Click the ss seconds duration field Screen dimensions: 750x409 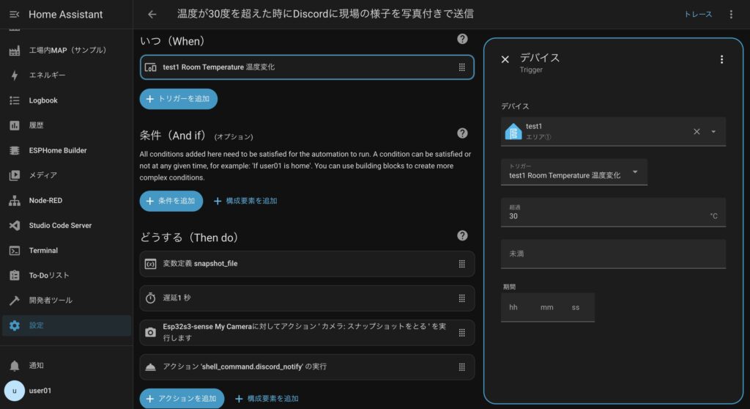576,307
